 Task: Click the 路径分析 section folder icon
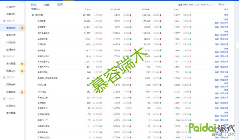(4, 57)
